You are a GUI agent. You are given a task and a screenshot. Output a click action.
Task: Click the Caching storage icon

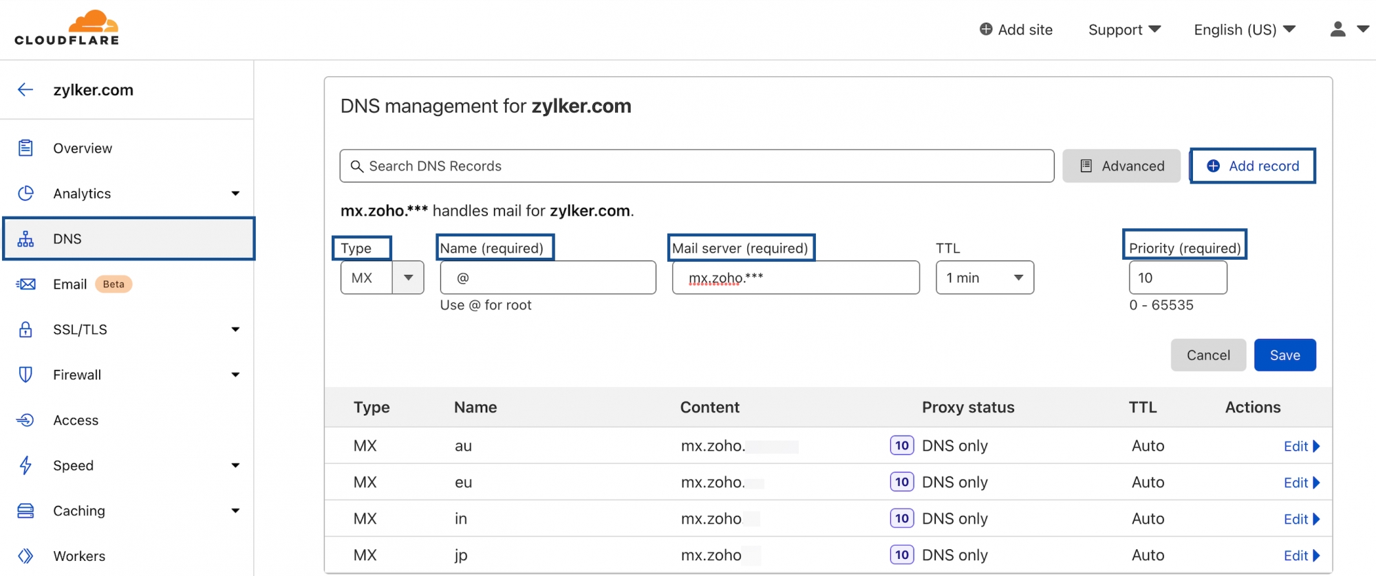(25, 511)
